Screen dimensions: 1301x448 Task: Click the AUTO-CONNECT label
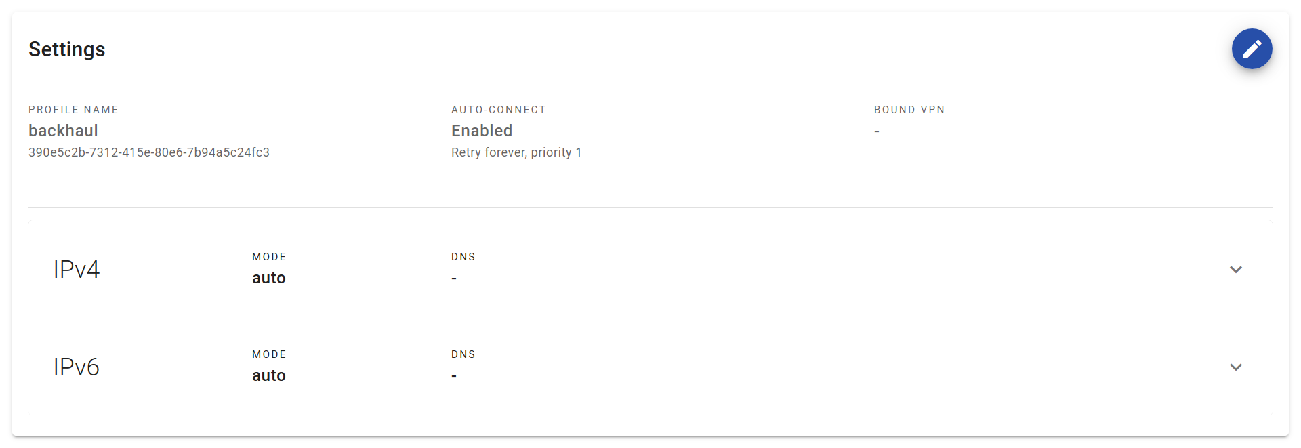click(499, 110)
